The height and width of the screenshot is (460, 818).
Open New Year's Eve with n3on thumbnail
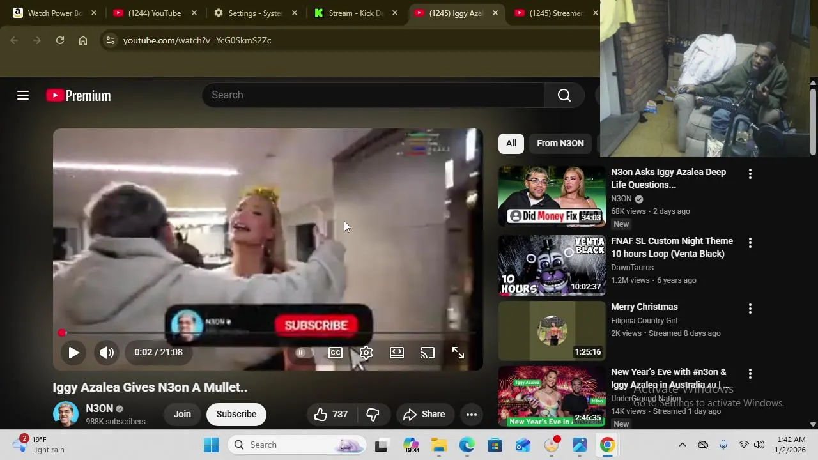click(x=552, y=396)
